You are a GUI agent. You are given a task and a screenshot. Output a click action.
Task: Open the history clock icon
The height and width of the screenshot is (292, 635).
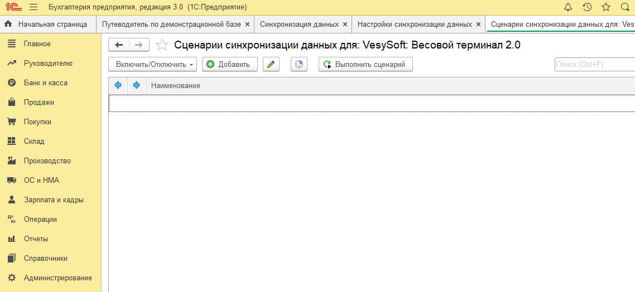click(587, 7)
